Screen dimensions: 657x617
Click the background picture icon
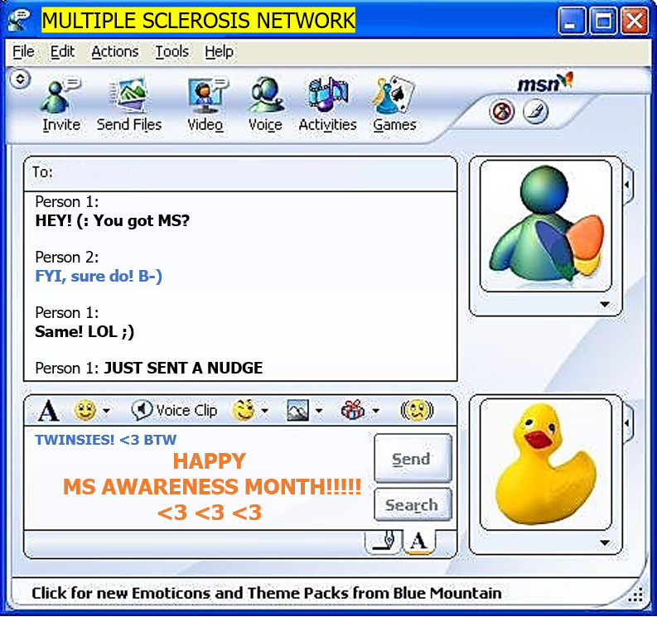click(x=298, y=411)
